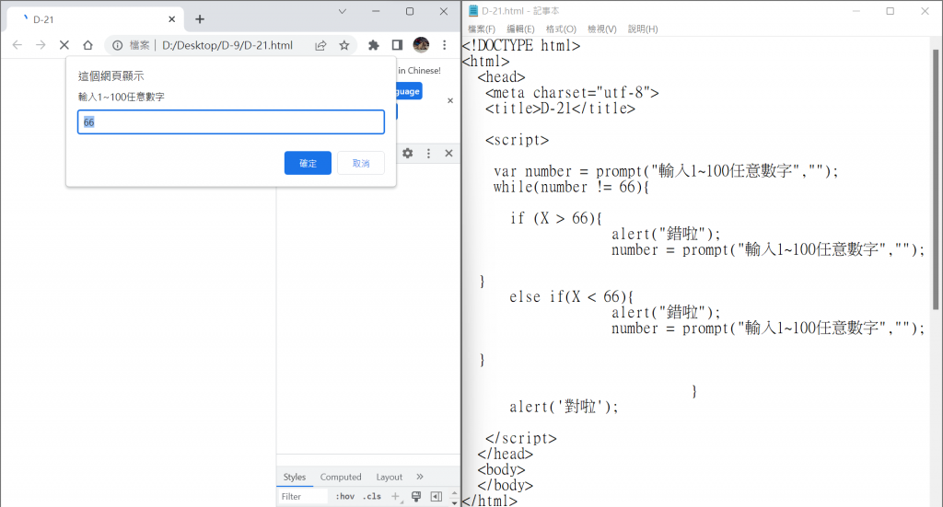Close the DevTools panel
This screenshot has width=943, height=507.
point(448,153)
